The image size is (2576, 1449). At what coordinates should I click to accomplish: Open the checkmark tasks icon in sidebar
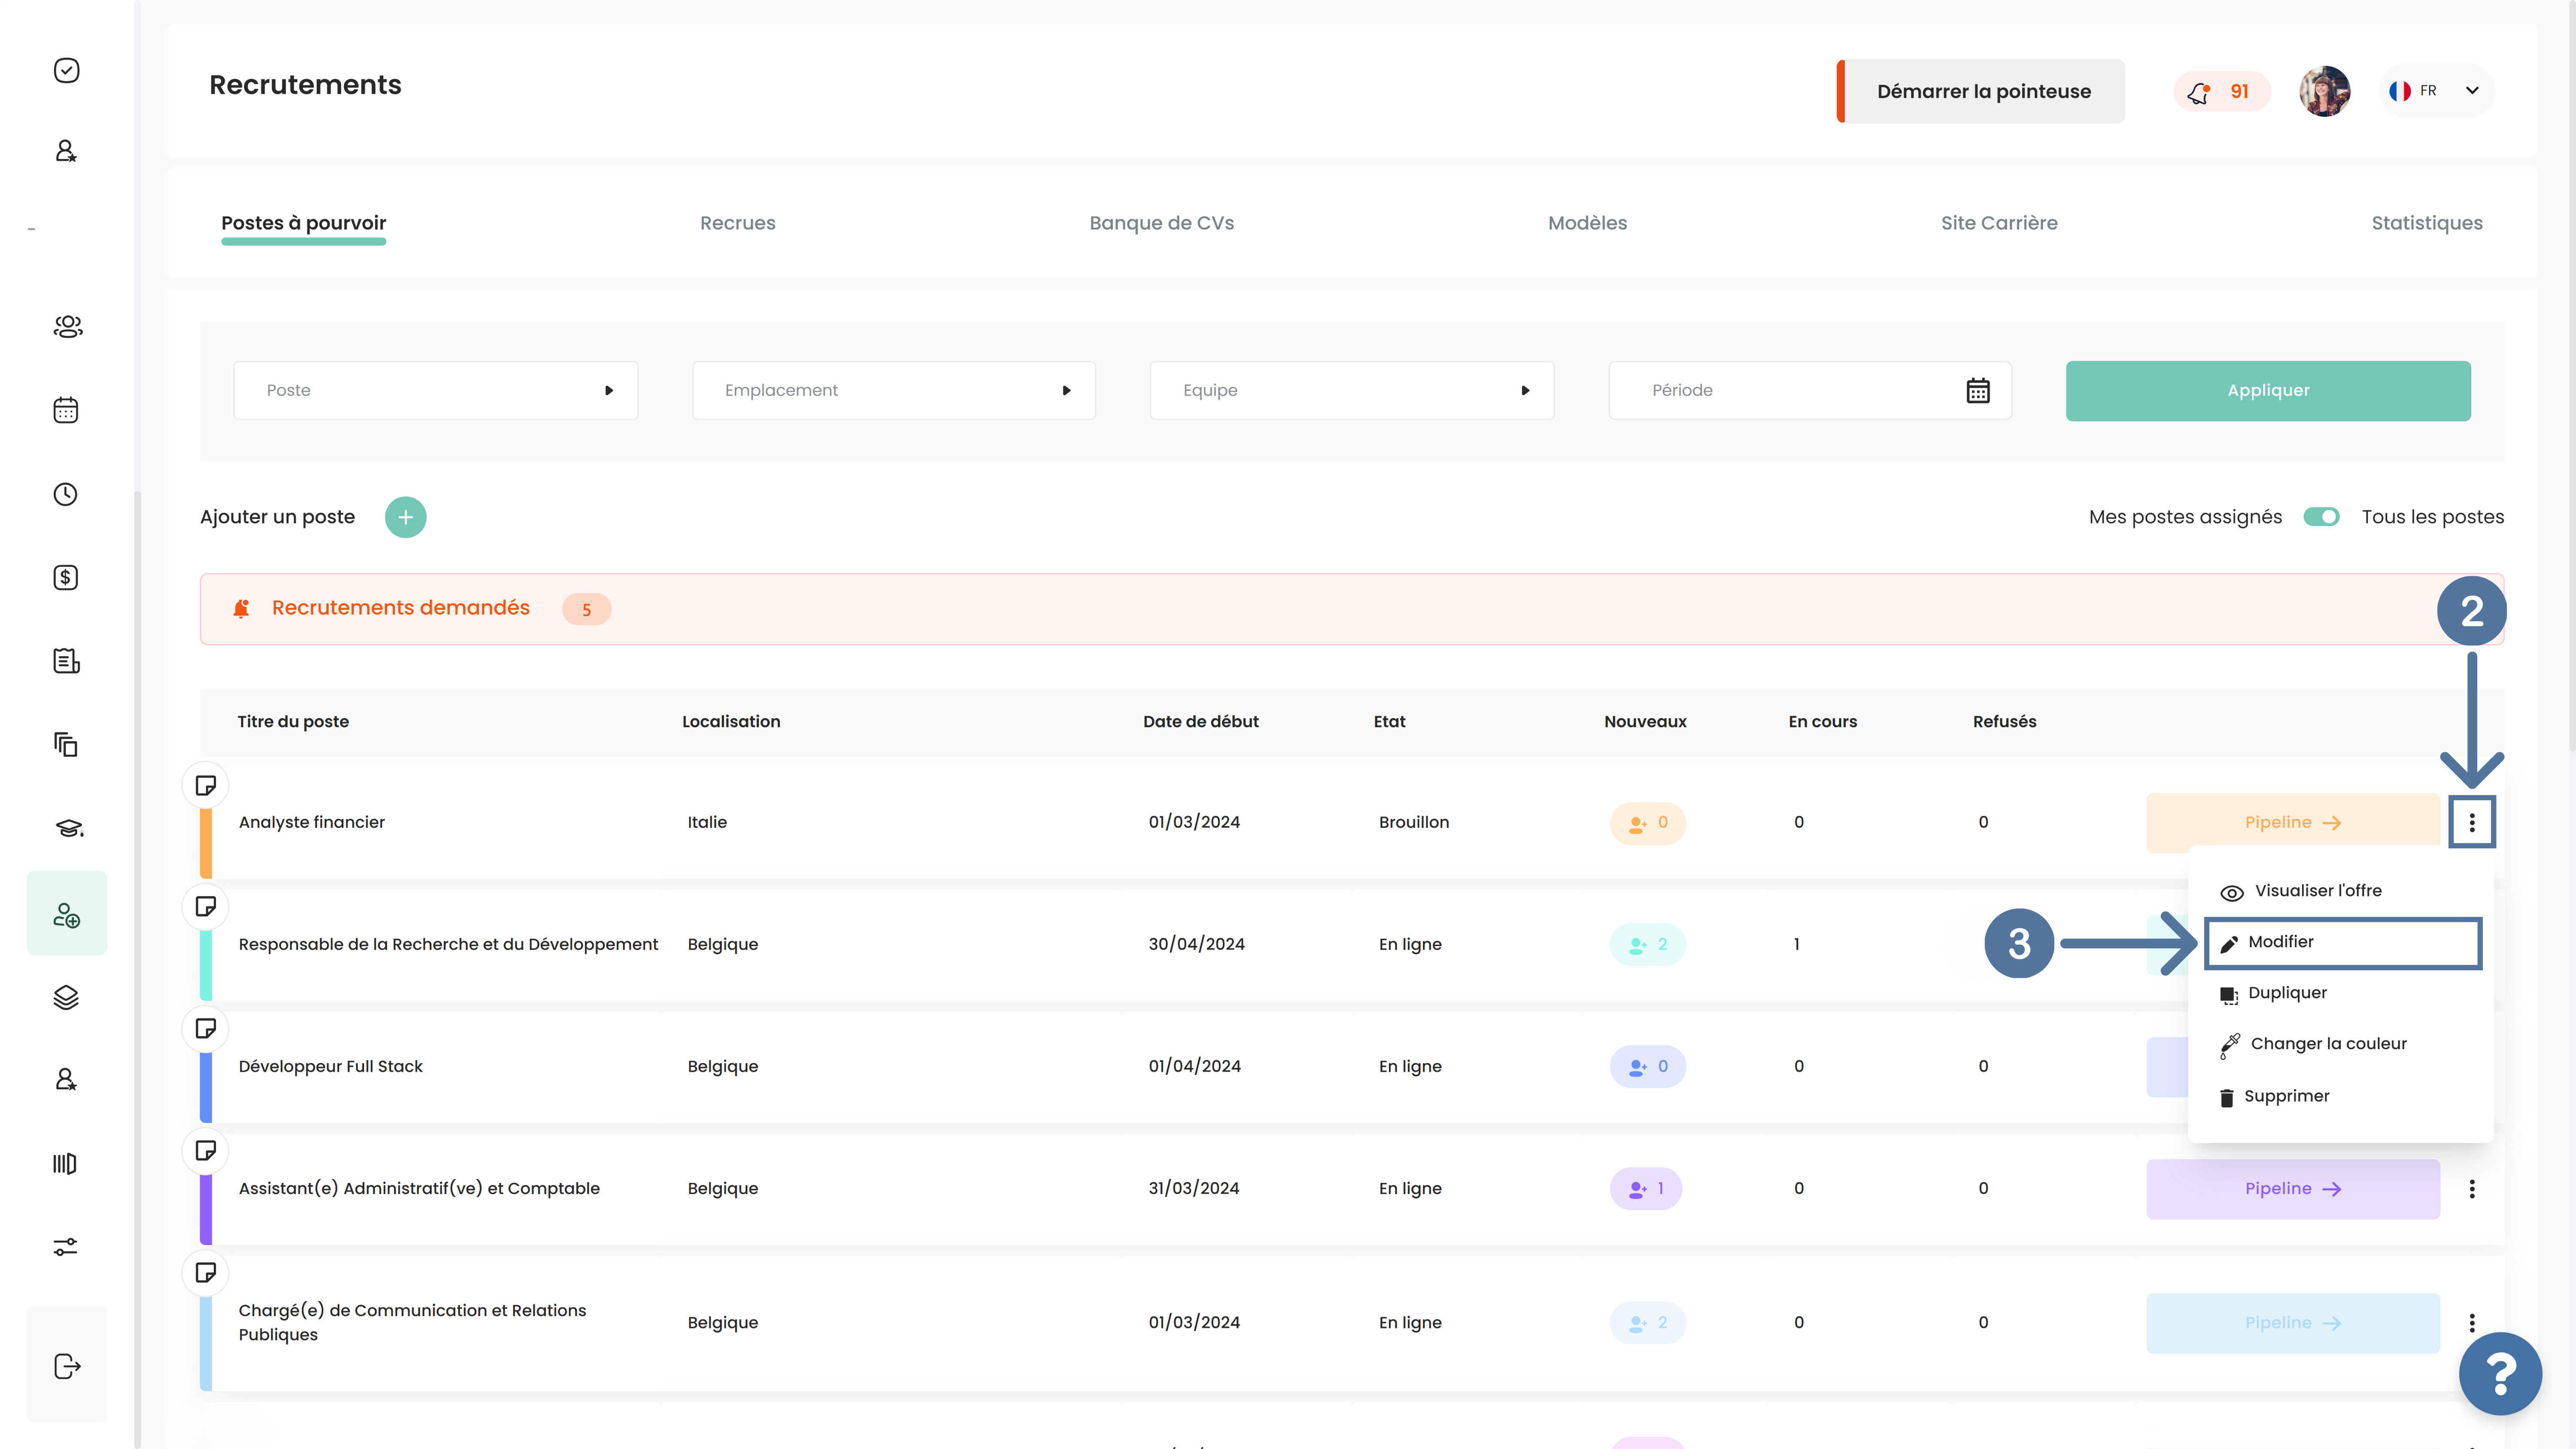pyautogui.click(x=66, y=70)
